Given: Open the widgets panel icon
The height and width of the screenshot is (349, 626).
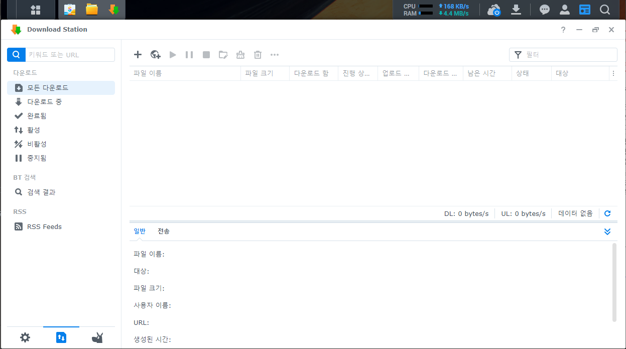Looking at the screenshot, I should [585, 10].
